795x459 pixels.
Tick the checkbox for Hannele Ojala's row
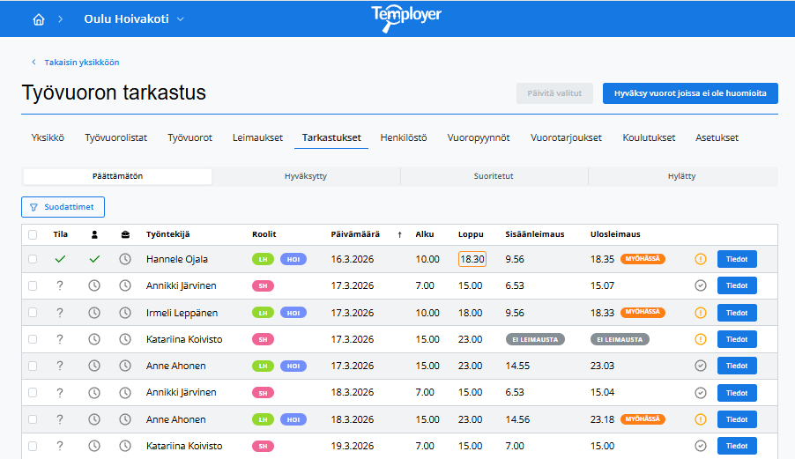pos(33,259)
